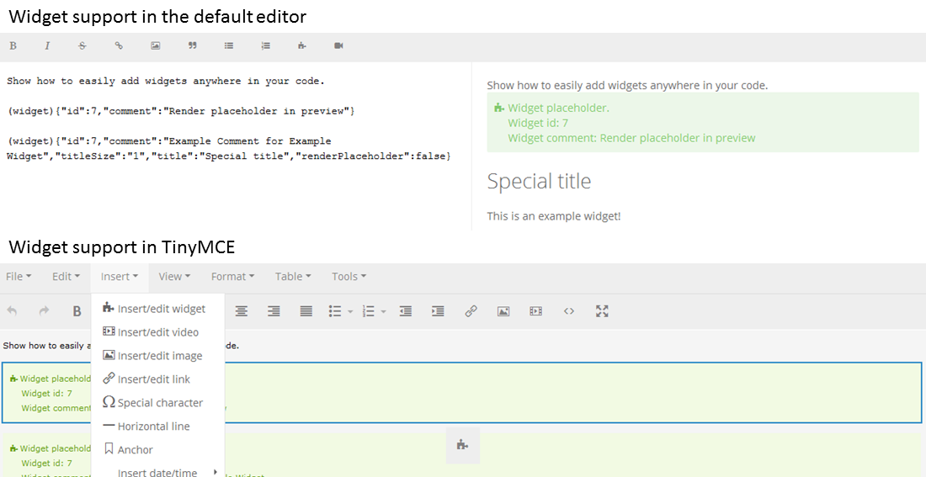Select Horizontal line menu entry

click(x=158, y=427)
